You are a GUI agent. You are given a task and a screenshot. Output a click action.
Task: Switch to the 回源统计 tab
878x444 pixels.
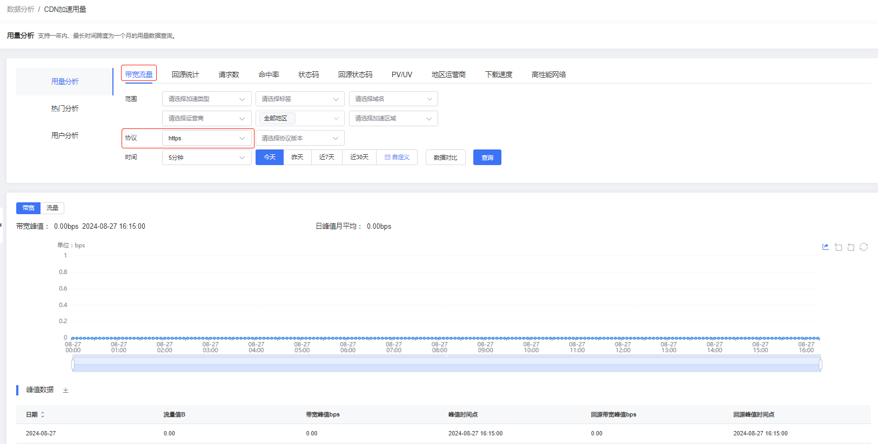point(185,74)
